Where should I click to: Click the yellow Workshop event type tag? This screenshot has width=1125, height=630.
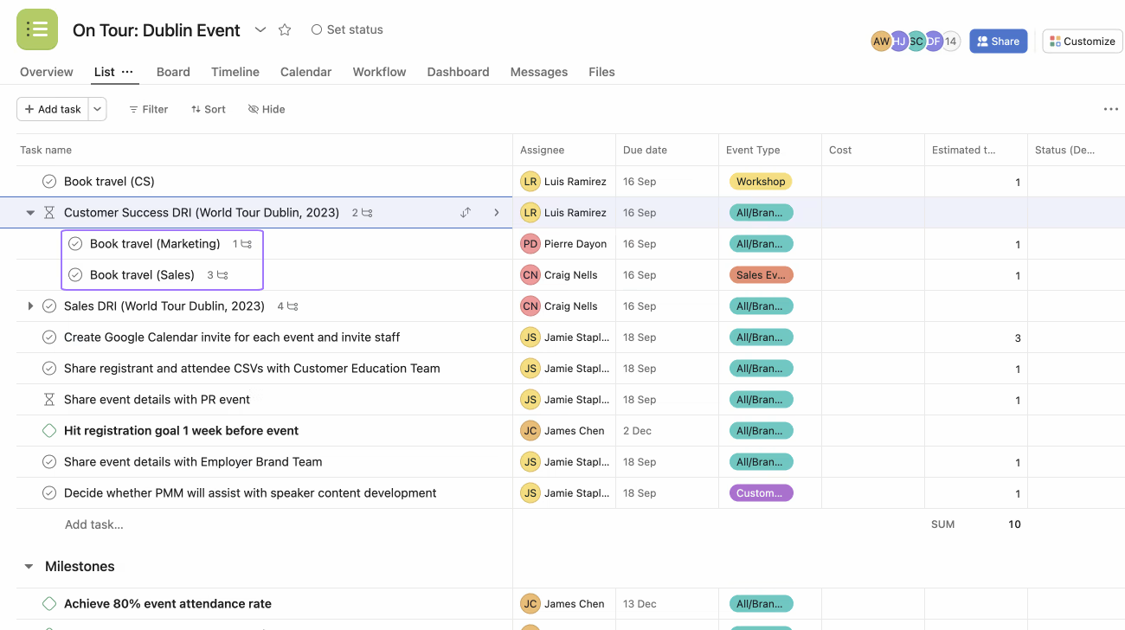[x=761, y=181]
